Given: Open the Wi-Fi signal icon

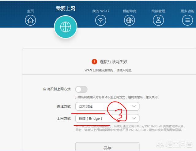Looking at the screenshot, I should coord(101,20).
